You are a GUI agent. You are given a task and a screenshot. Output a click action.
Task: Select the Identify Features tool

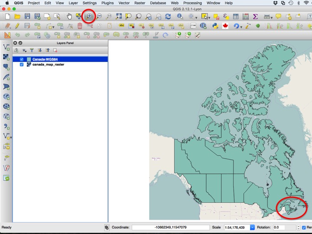click(x=180, y=16)
